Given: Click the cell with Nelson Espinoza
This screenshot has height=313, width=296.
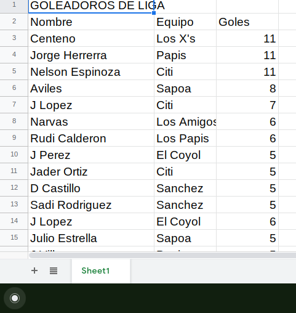Looking at the screenshot, I should (x=91, y=71).
